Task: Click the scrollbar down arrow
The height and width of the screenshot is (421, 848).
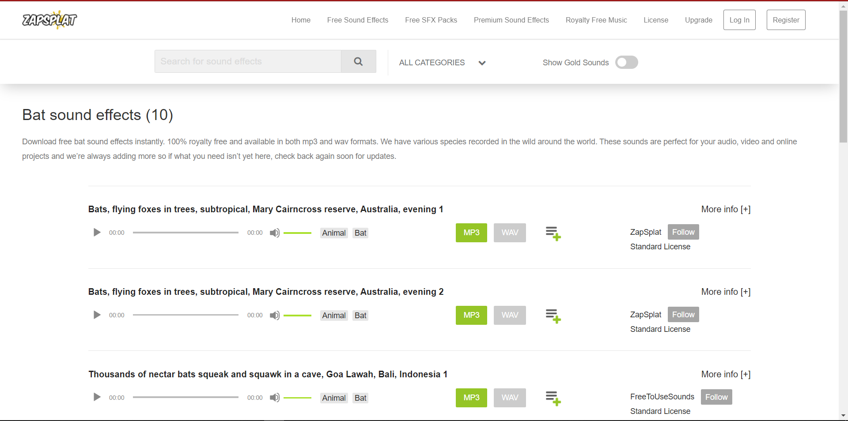Action: point(843,415)
